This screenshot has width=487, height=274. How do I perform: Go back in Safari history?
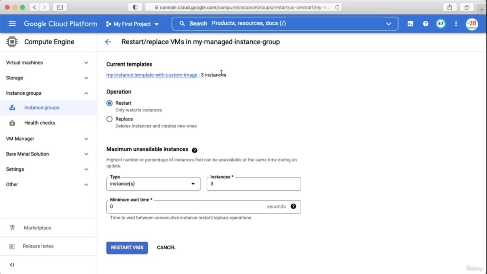[34, 7]
